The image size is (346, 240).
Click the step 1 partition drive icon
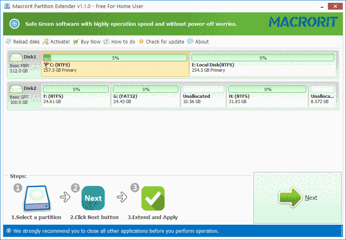tap(36, 198)
